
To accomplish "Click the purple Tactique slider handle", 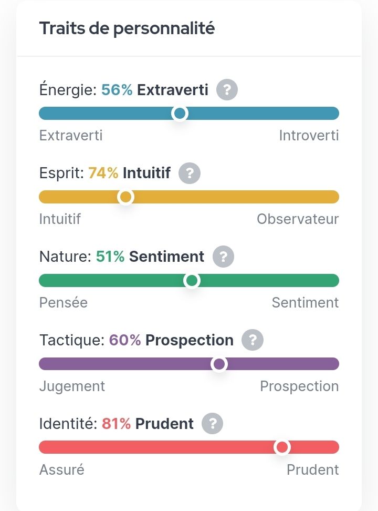I will coord(219,364).
